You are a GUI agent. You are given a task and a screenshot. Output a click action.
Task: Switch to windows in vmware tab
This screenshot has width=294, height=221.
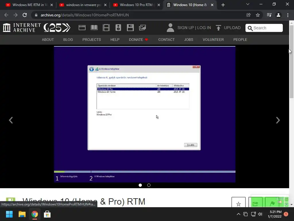point(82,5)
